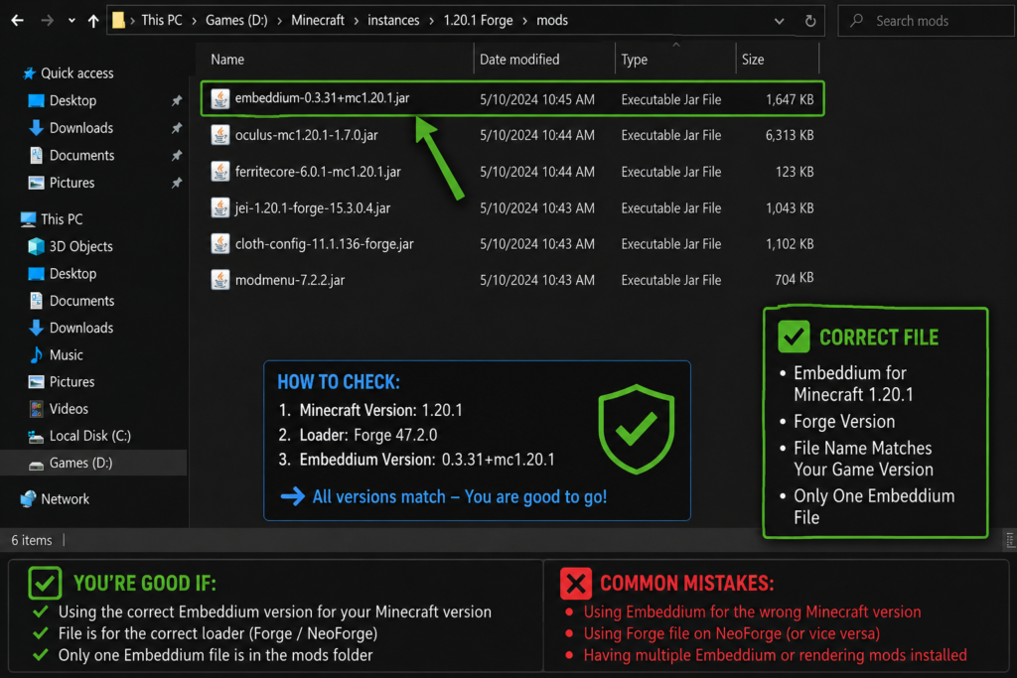Click the yellow folder icon in address bar
Viewport: 1017px width, 678px height.
tap(118, 20)
